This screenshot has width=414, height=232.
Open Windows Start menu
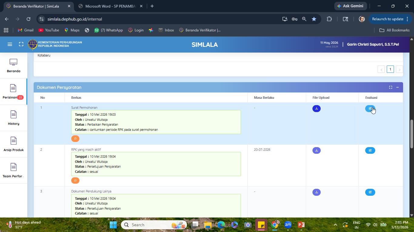(x=113, y=225)
